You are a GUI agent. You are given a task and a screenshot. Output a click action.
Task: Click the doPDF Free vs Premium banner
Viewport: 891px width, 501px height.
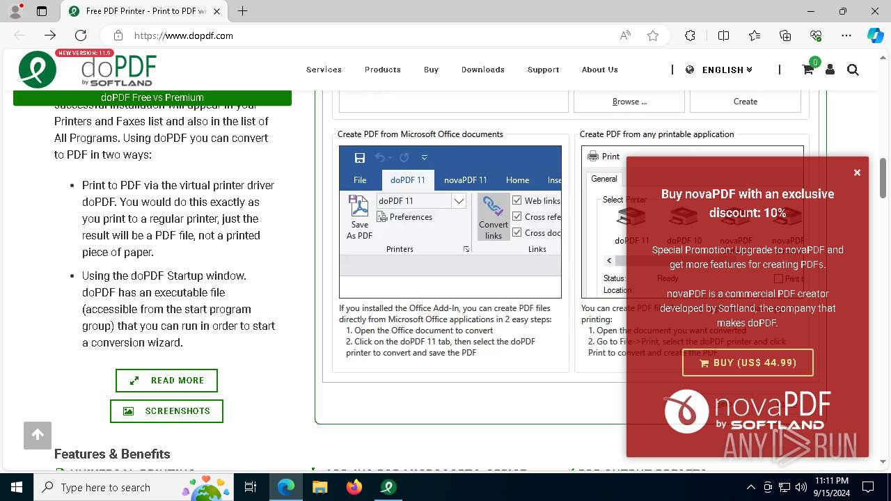coord(152,97)
